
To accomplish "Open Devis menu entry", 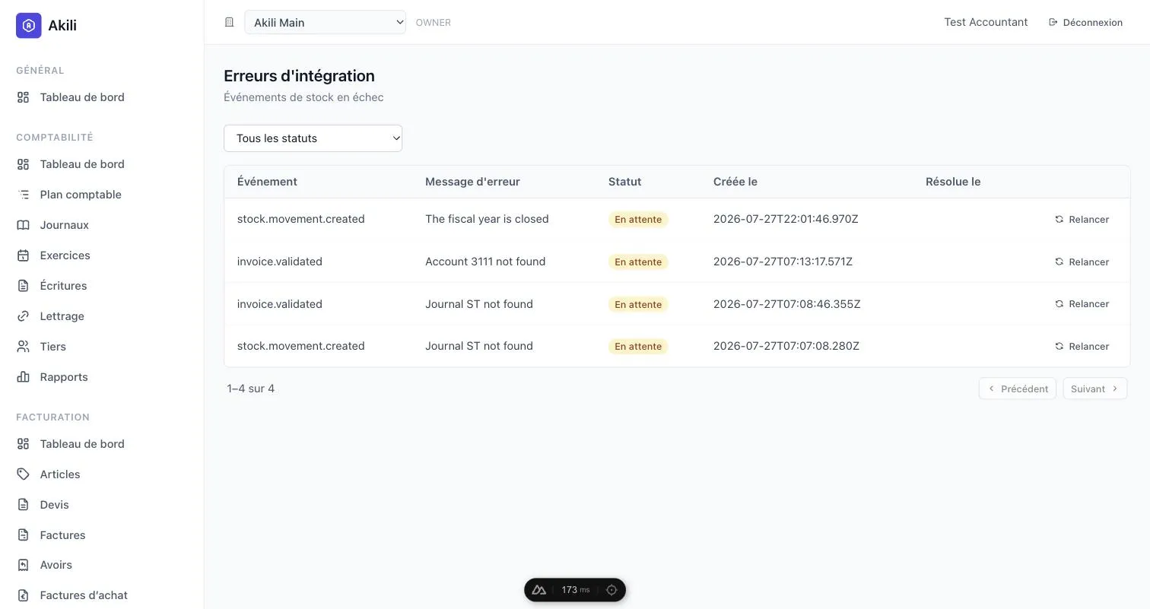I will (x=54, y=505).
